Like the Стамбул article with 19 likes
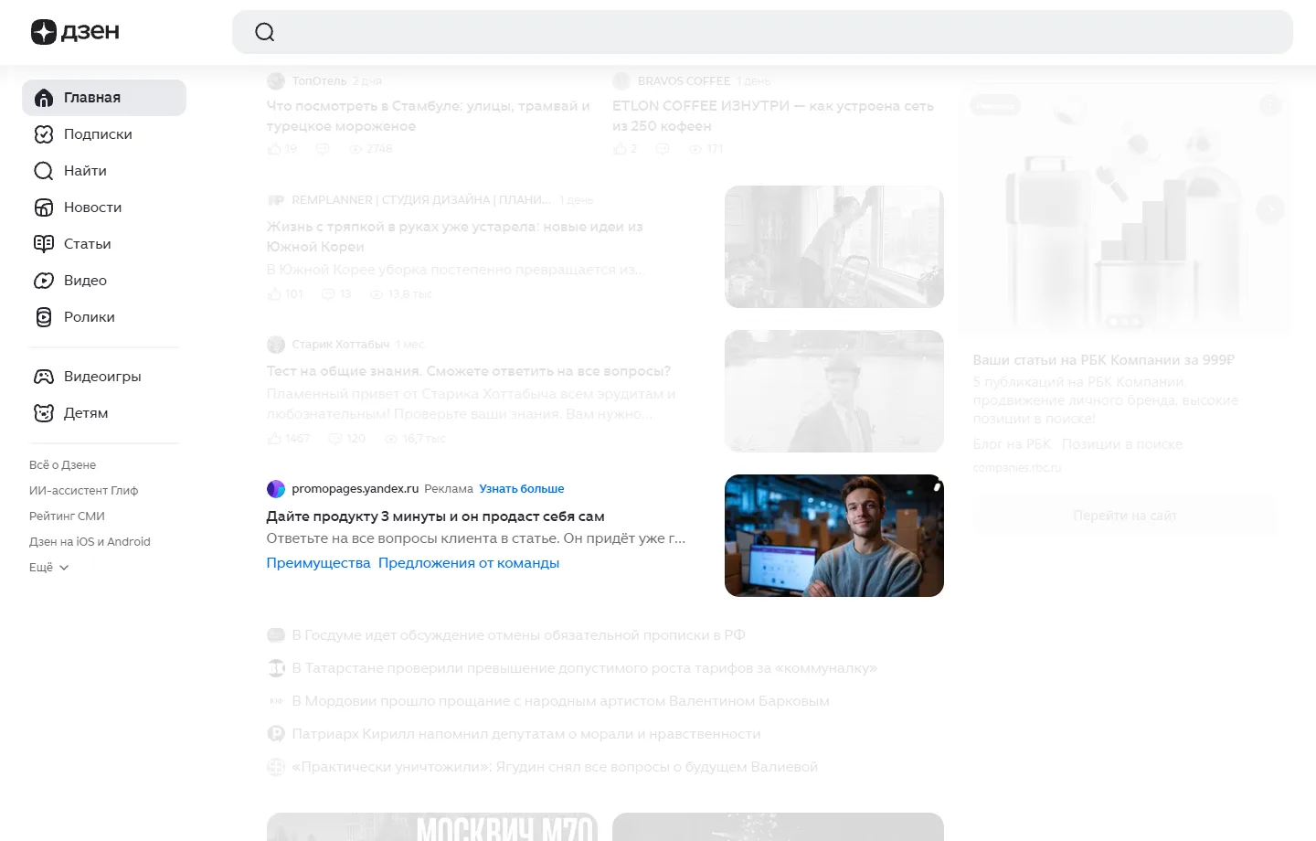 coord(282,149)
